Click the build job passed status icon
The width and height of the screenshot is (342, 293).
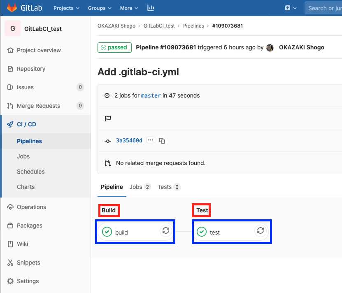click(107, 232)
